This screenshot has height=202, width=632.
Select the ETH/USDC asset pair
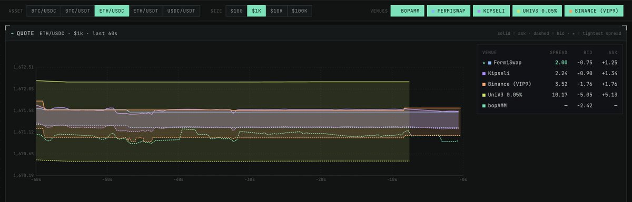(x=112, y=11)
